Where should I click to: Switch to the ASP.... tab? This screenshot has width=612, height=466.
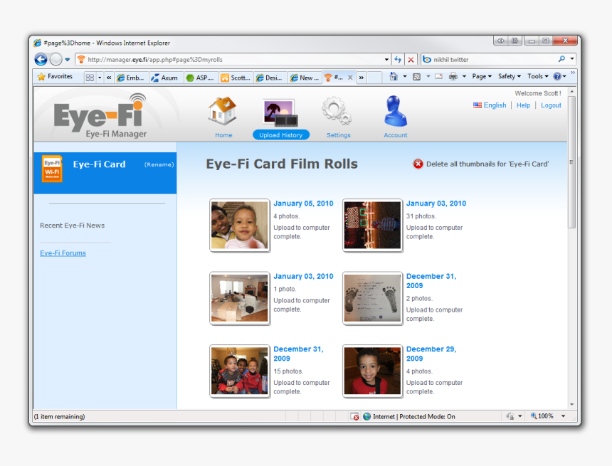200,78
